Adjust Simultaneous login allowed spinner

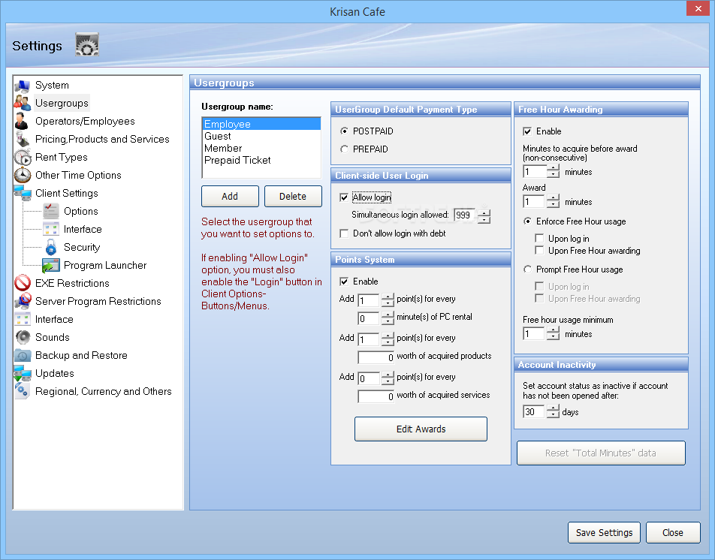484,215
